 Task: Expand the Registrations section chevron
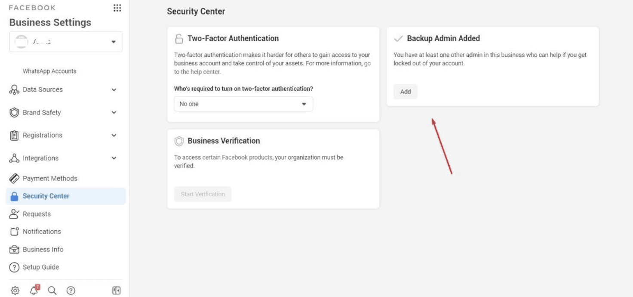point(114,136)
